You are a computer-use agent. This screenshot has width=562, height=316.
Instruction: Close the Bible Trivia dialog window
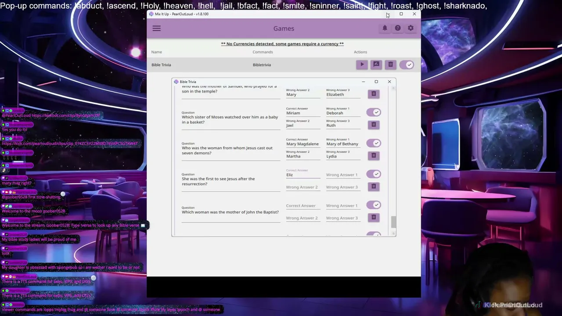(x=389, y=82)
